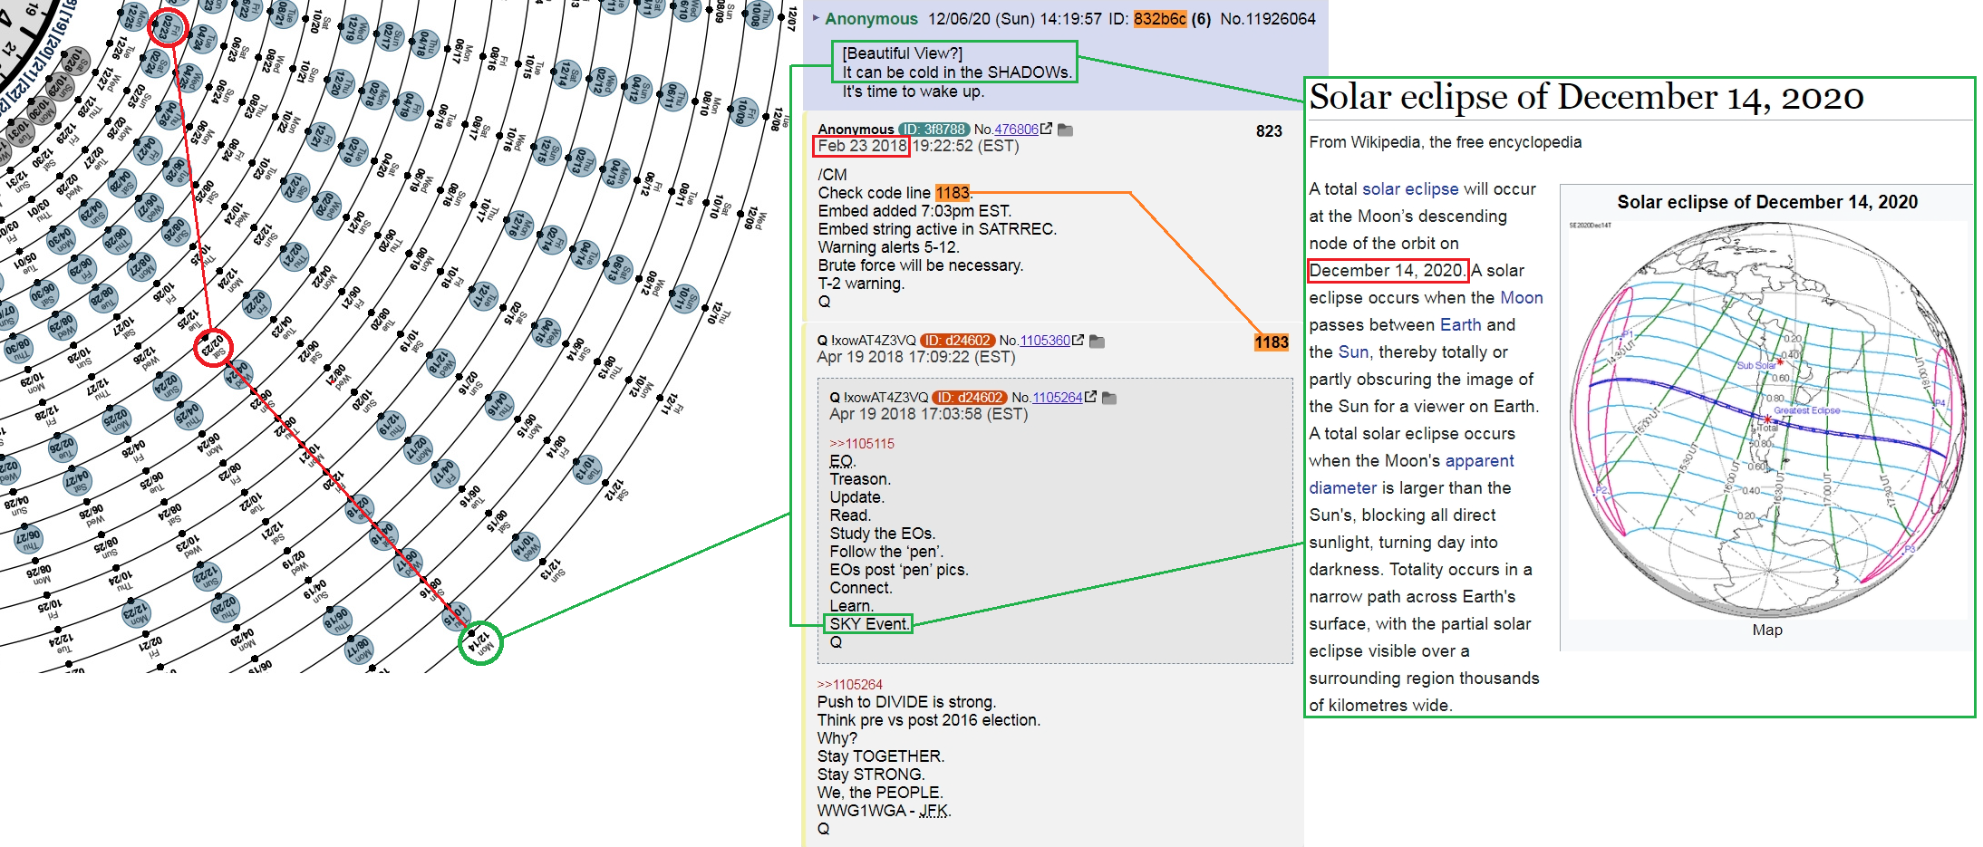Follow the >>1105115 reply reference
1983x847 pixels.
tap(862, 444)
